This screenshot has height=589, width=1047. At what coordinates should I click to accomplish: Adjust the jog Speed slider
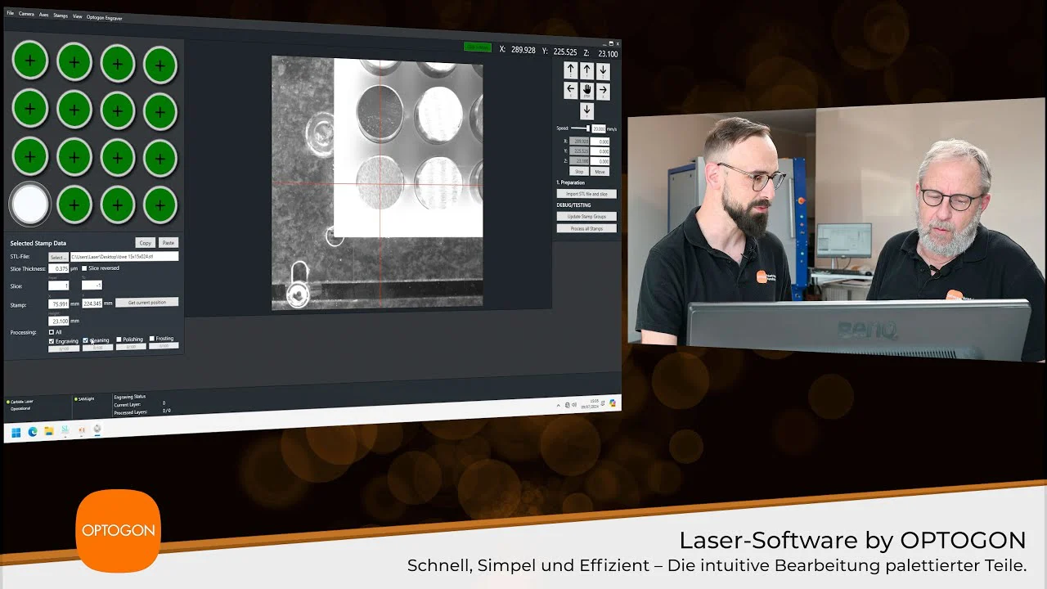tap(586, 128)
